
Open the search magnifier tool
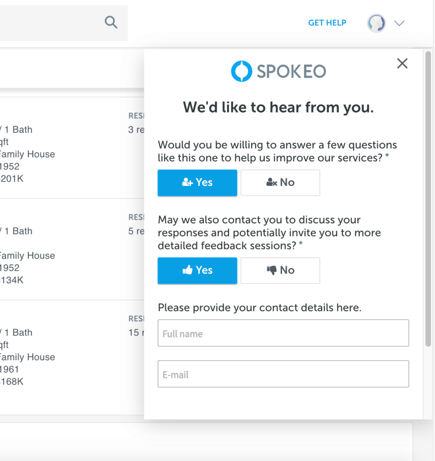point(111,23)
